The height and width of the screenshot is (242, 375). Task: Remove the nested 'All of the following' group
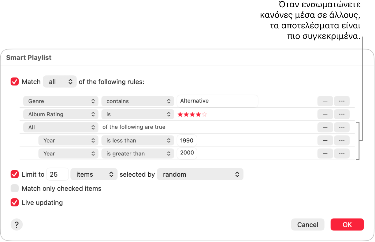(x=325, y=127)
